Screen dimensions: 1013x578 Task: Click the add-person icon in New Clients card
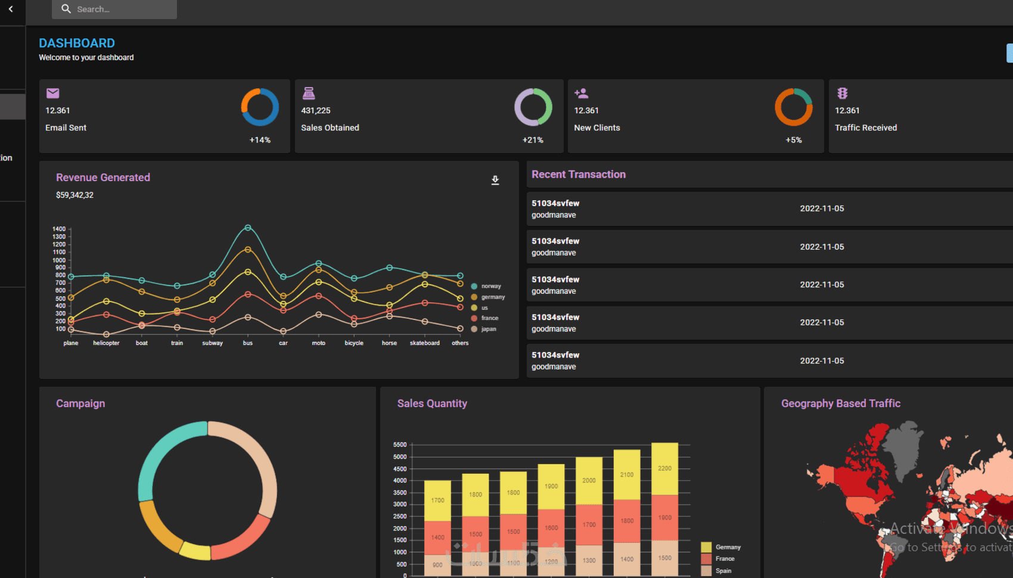[581, 93]
